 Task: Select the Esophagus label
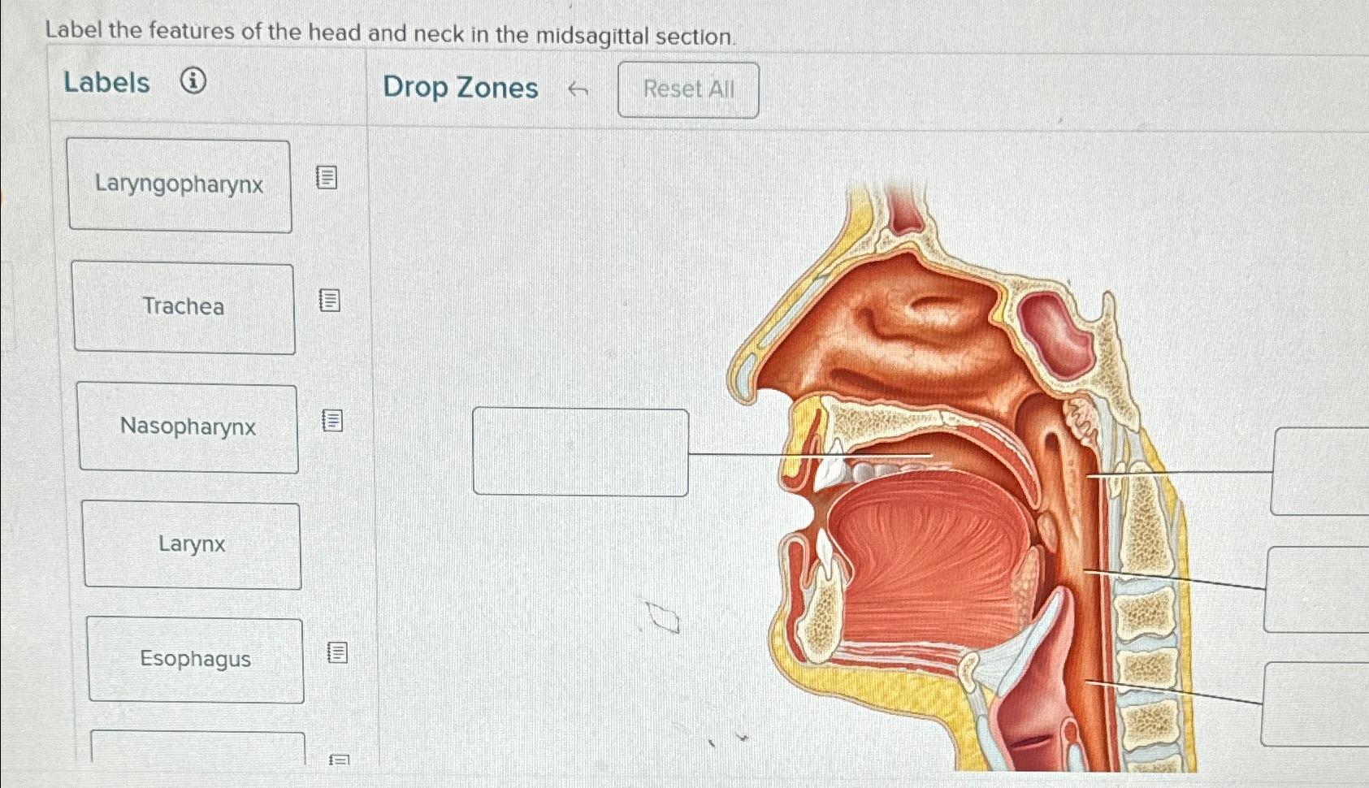tap(196, 659)
